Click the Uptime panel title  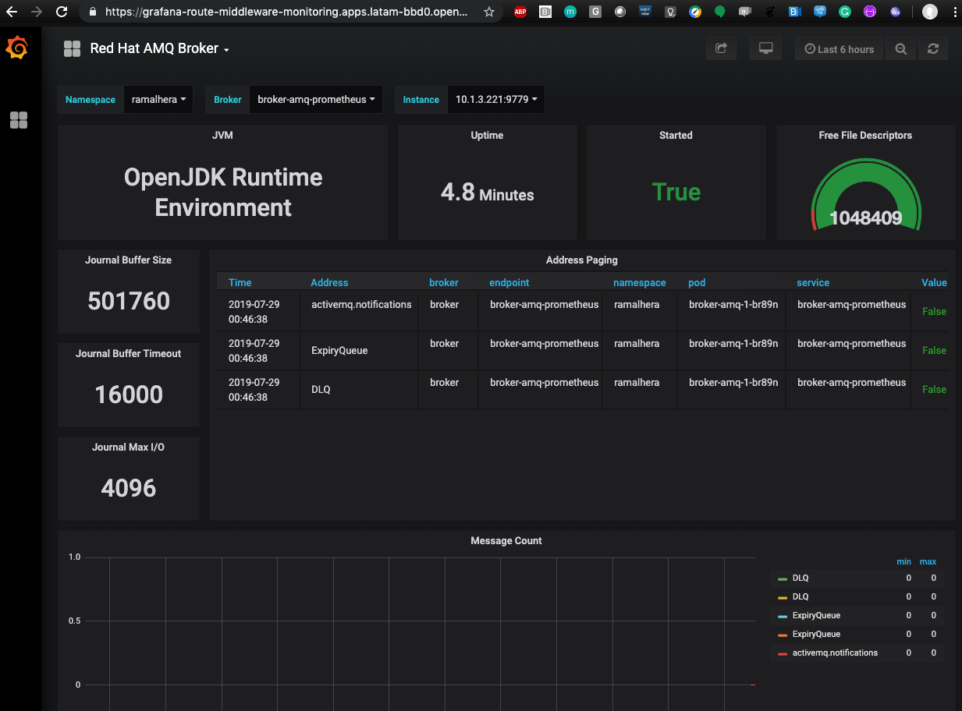[487, 135]
